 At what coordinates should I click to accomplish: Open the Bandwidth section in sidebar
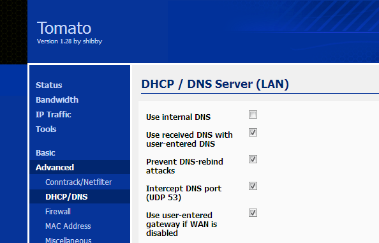pos(57,99)
